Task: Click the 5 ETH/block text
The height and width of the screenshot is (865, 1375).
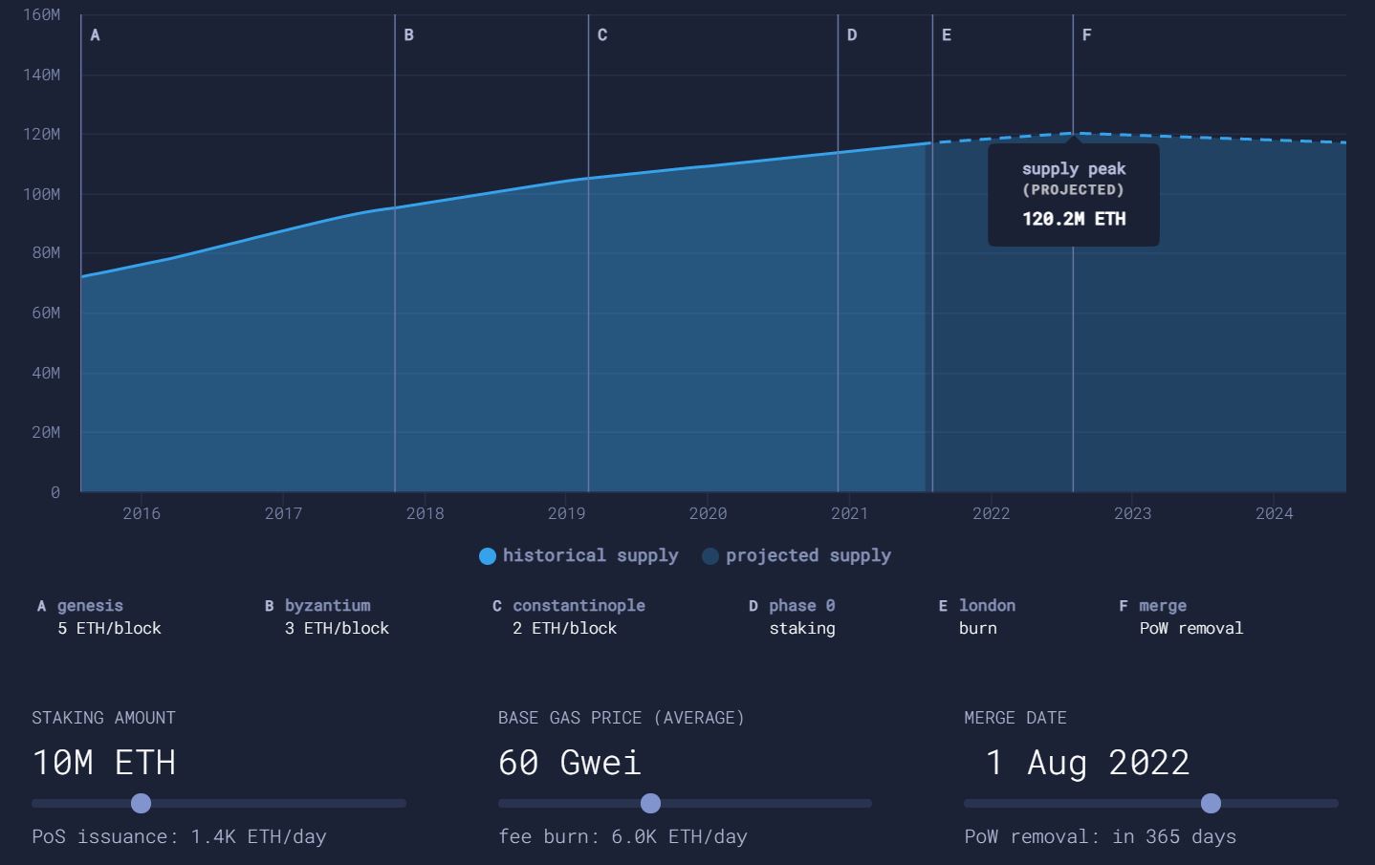Action: pyautogui.click(x=109, y=628)
